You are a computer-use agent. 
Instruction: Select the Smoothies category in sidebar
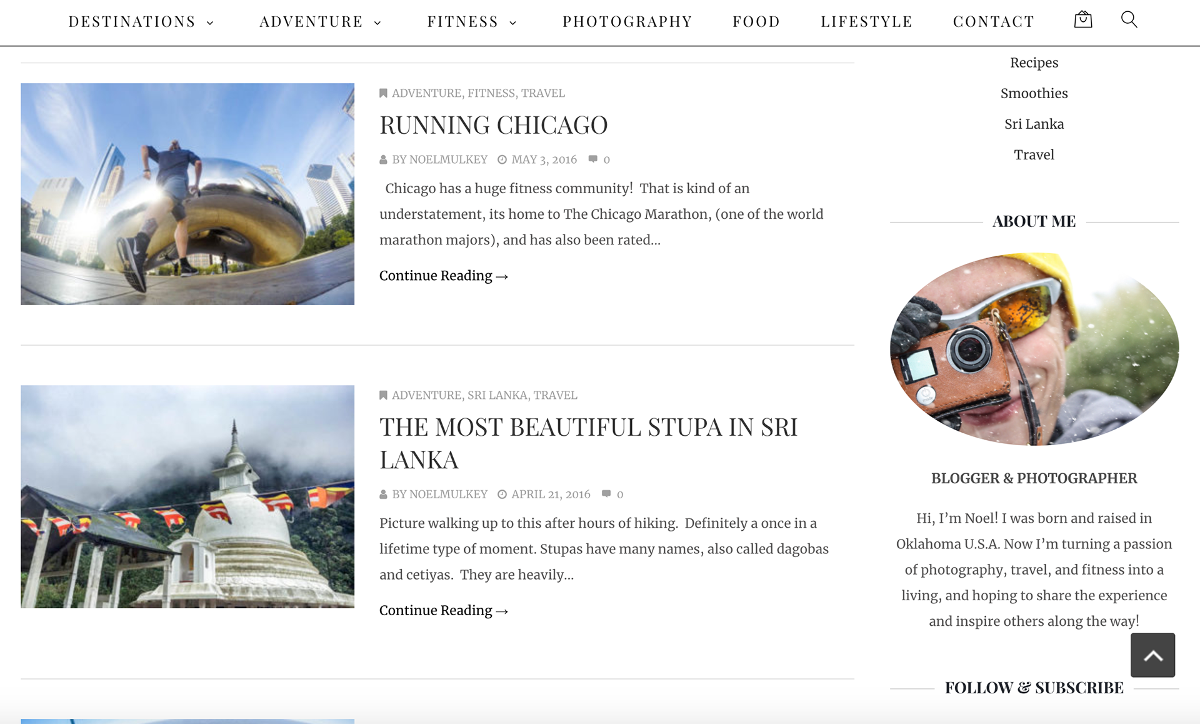click(x=1034, y=93)
